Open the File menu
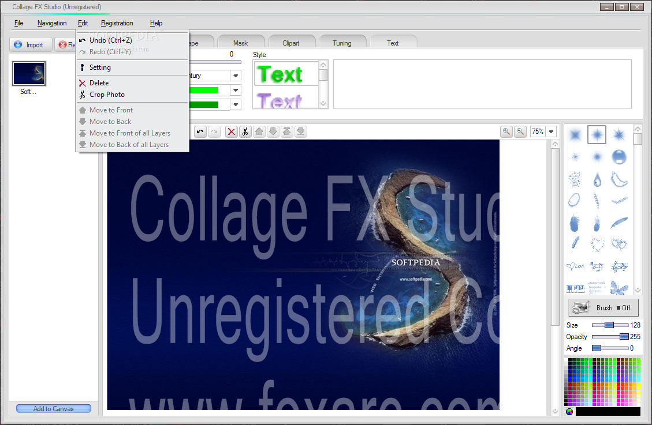The image size is (652, 425). coord(18,23)
